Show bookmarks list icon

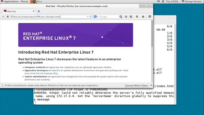[x=131, y=17]
